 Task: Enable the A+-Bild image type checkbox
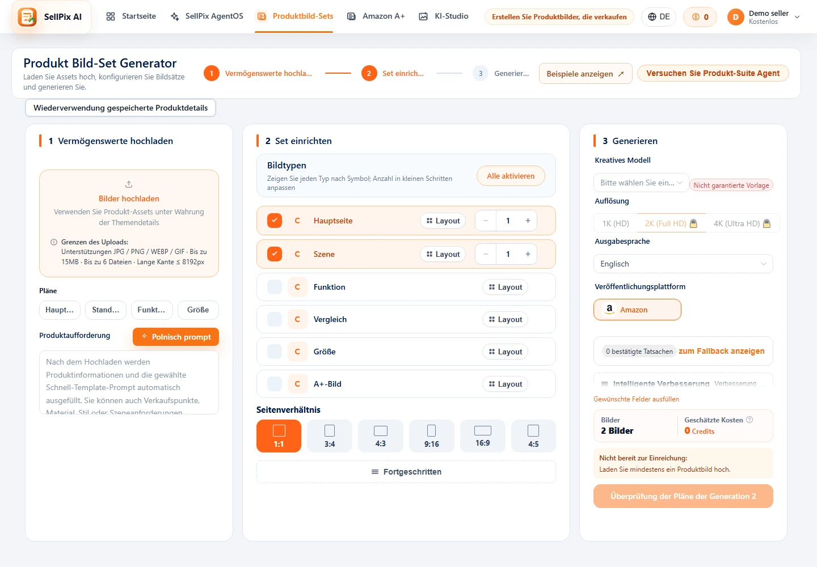[275, 384]
